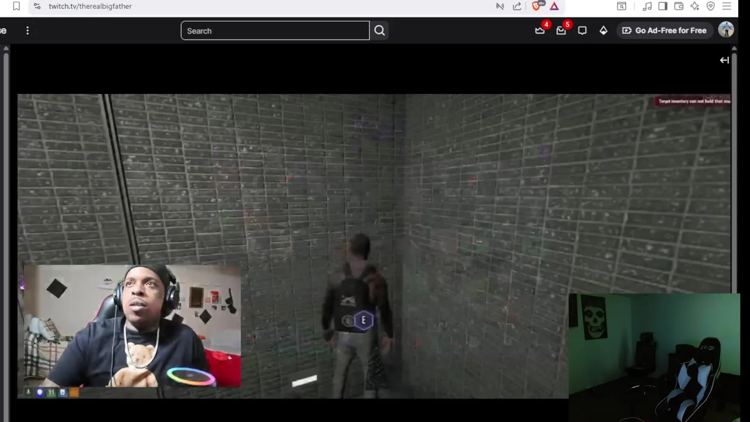The image size is (750, 422).
Task: Open the Twitch more options three-dot menu
Action: click(x=28, y=30)
